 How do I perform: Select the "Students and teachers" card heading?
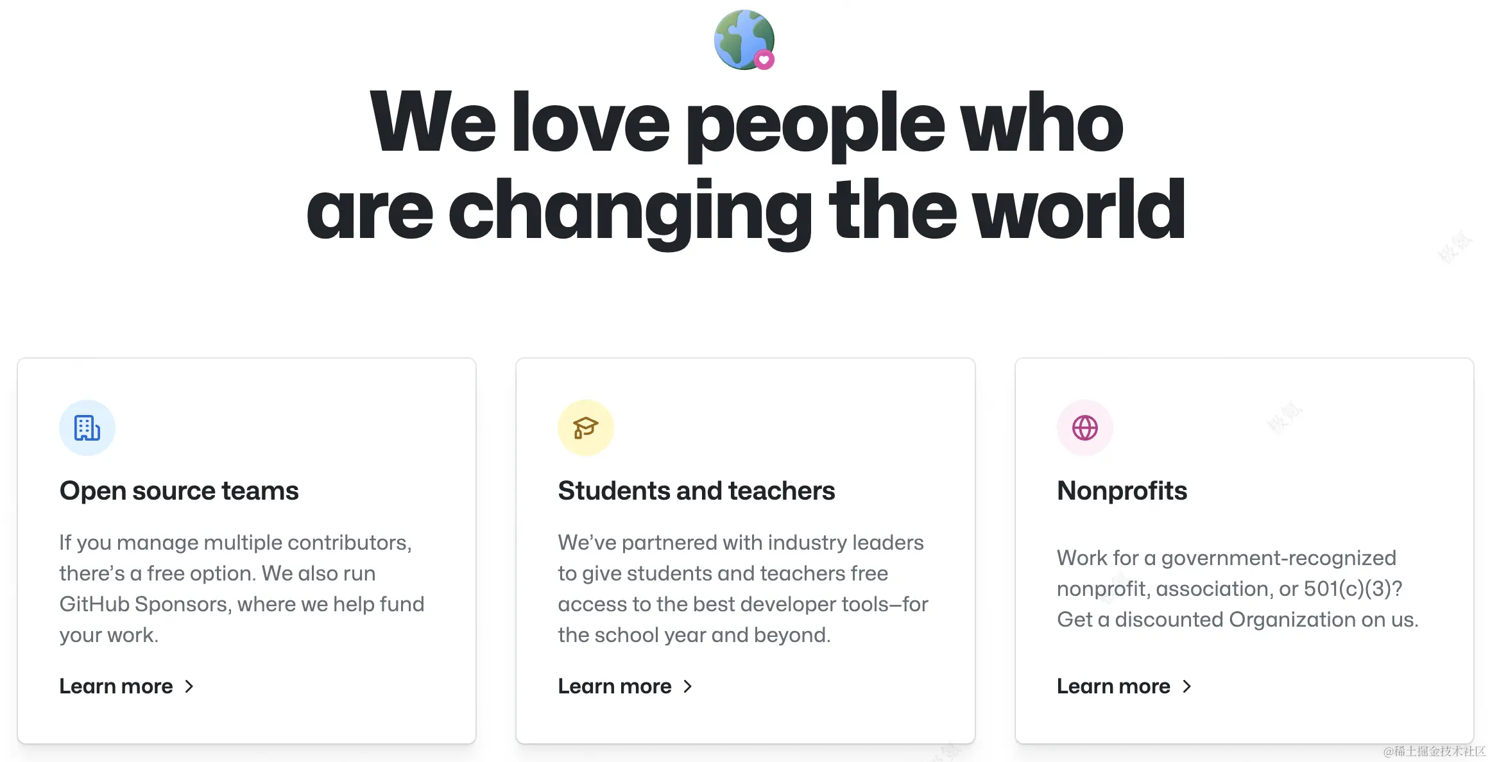click(x=696, y=491)
